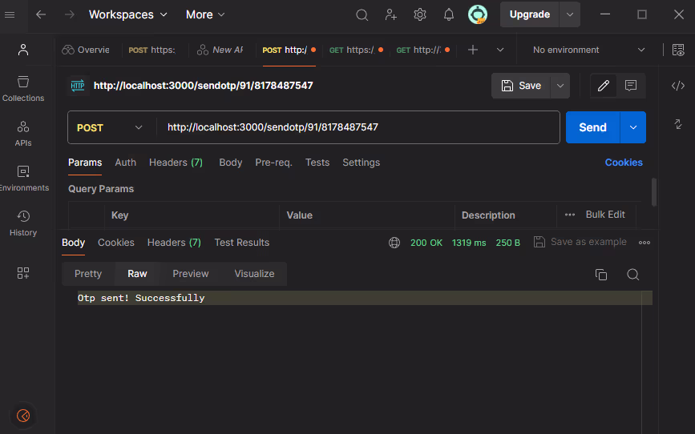Expand the Workspaces dropdown
The width and height of the screenshot is (695, 434).
(128, 14)
